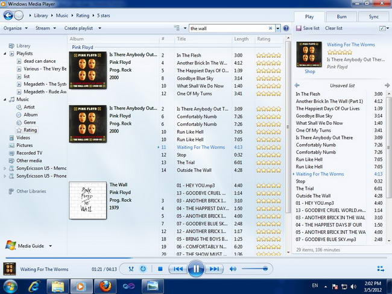Image resolution: width=392 pixels, height=294 pixels.
Task: Open Windows Explorer folder on taskbar
Action: click(x=57, y=286)
